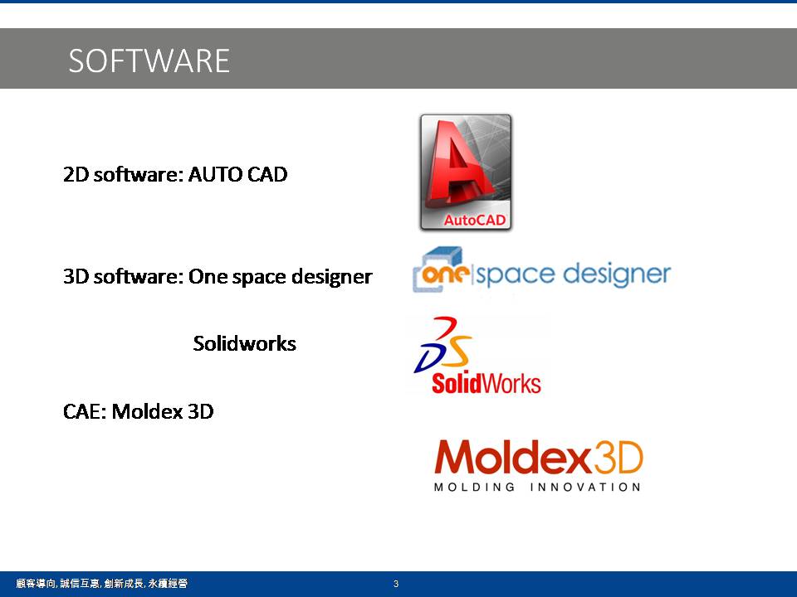The image size is (797, 597).
Task: Click the SOFTWARE slide title
Action: coord(149,61)
